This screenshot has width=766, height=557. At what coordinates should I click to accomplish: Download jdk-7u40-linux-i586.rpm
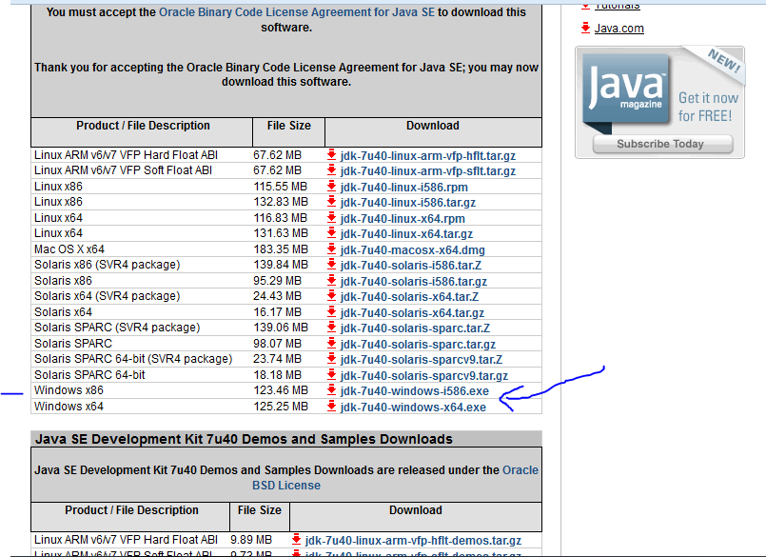click(404, 188)
